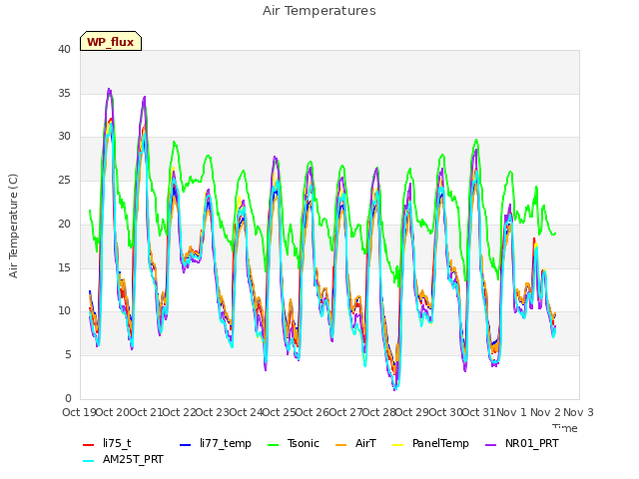Toggle Tsonic series in legend

point(294,443)
